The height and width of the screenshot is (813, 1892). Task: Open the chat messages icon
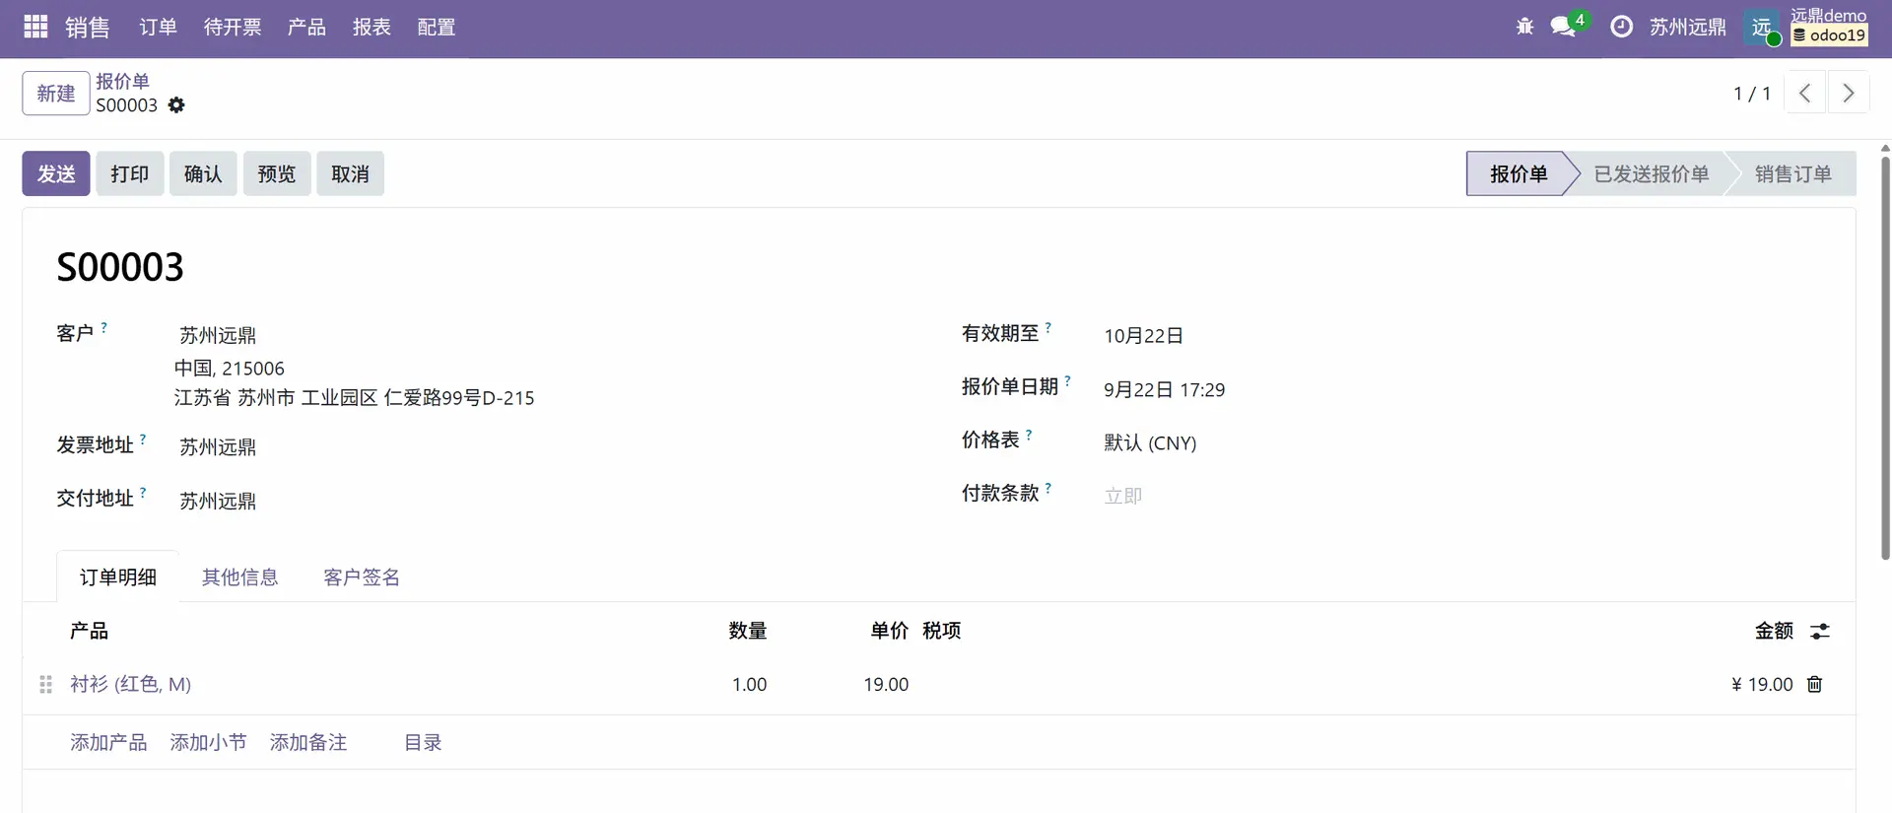(1563, 27)
